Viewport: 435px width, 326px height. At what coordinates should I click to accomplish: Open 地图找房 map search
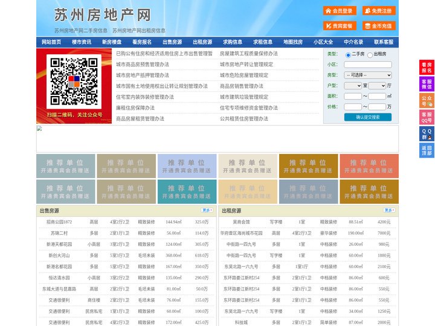point(293,42)
